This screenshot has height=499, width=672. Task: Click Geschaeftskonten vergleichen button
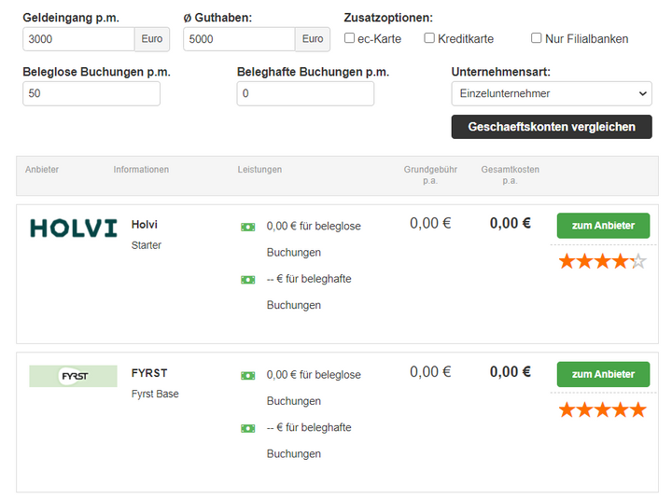pyautogui.click(x=552, y=127)
